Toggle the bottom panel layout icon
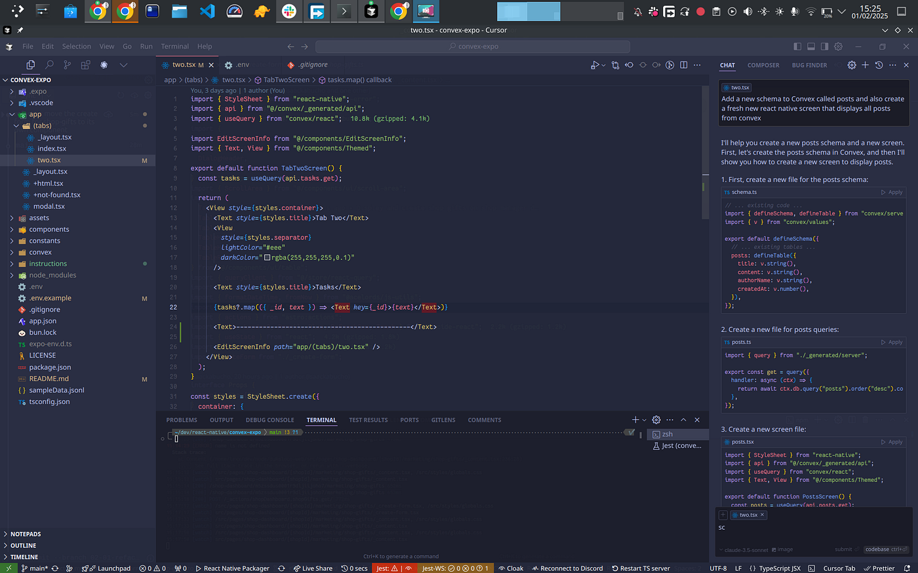 pyautogui.click(x=811, y=46)
